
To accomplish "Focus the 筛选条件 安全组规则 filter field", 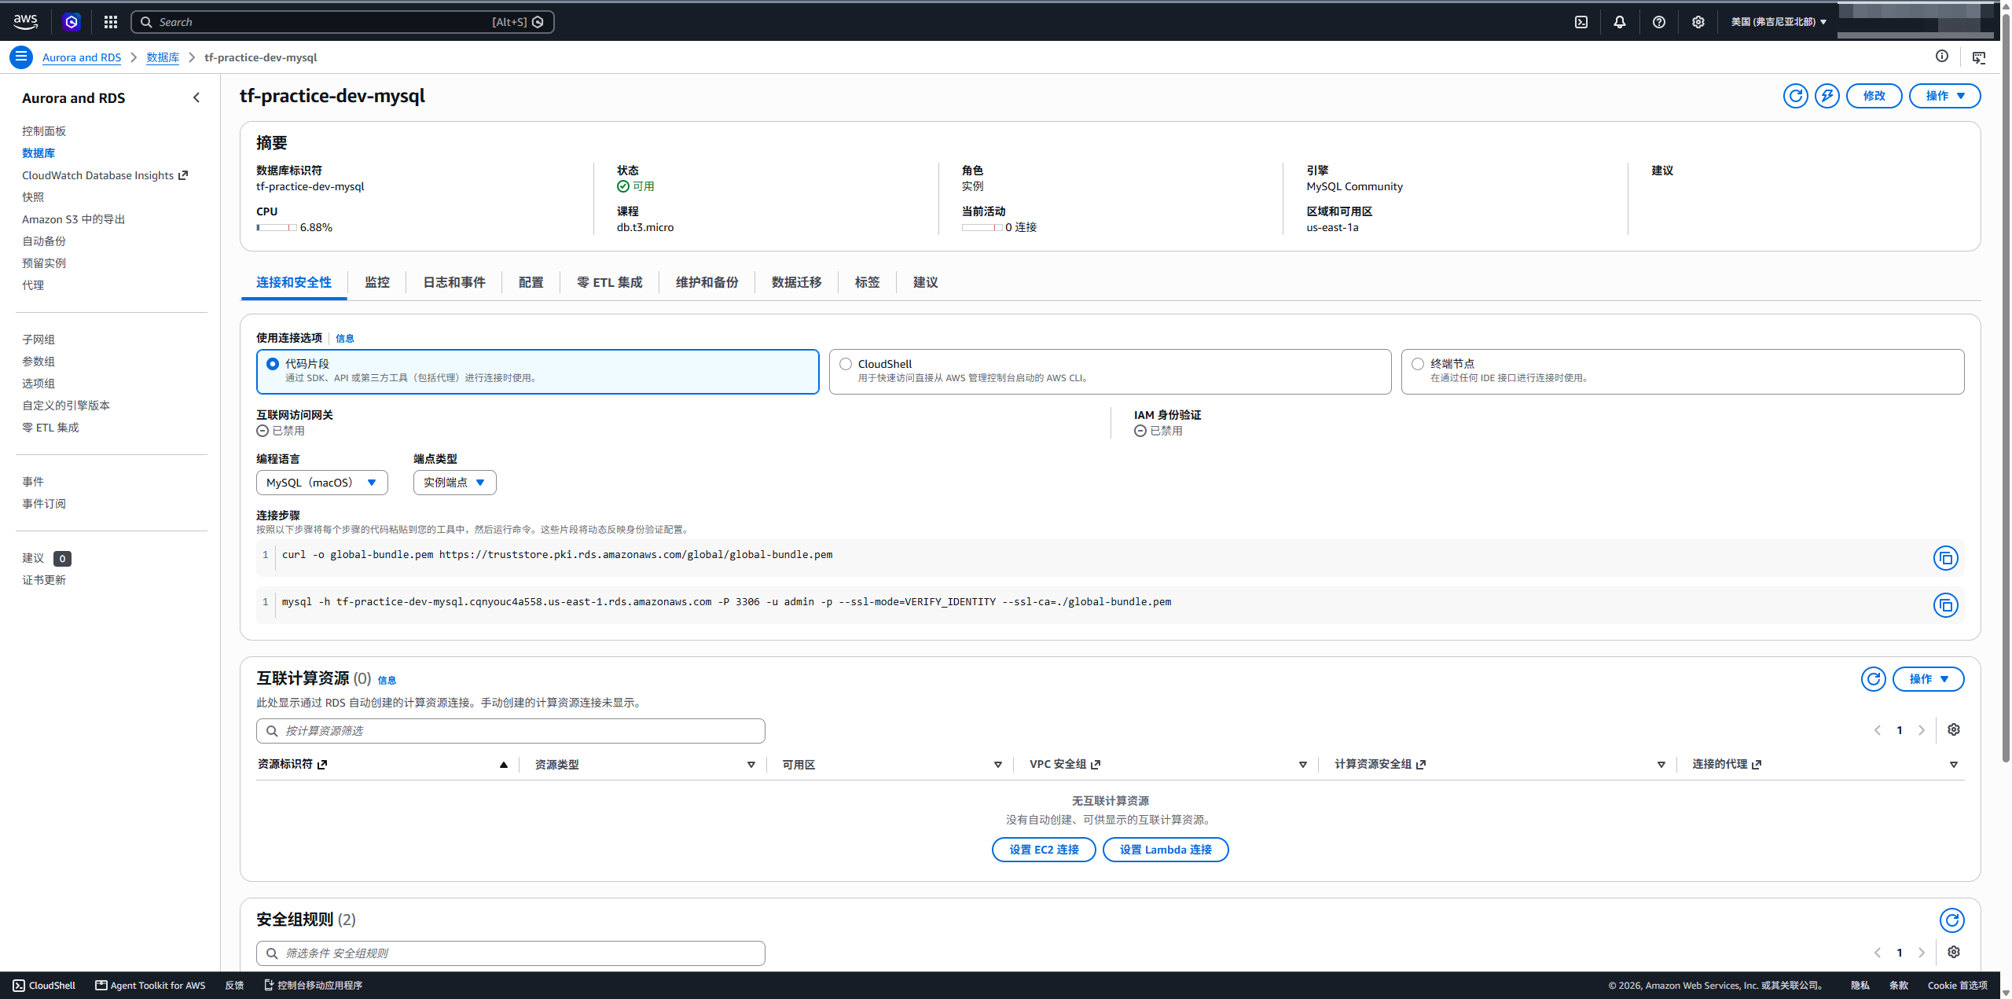I will (511, 953).
